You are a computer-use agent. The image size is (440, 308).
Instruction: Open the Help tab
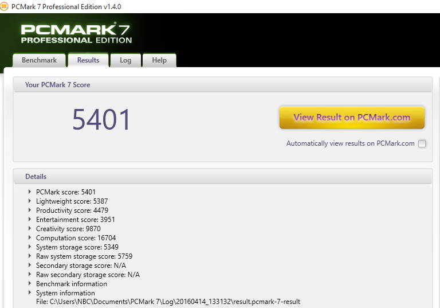pos(159,60)
